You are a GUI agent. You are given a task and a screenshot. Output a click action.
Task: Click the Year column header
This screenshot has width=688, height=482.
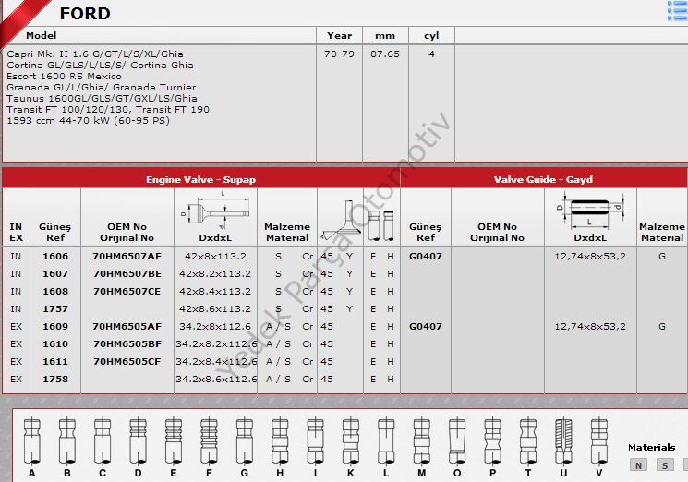pos(339,35)
